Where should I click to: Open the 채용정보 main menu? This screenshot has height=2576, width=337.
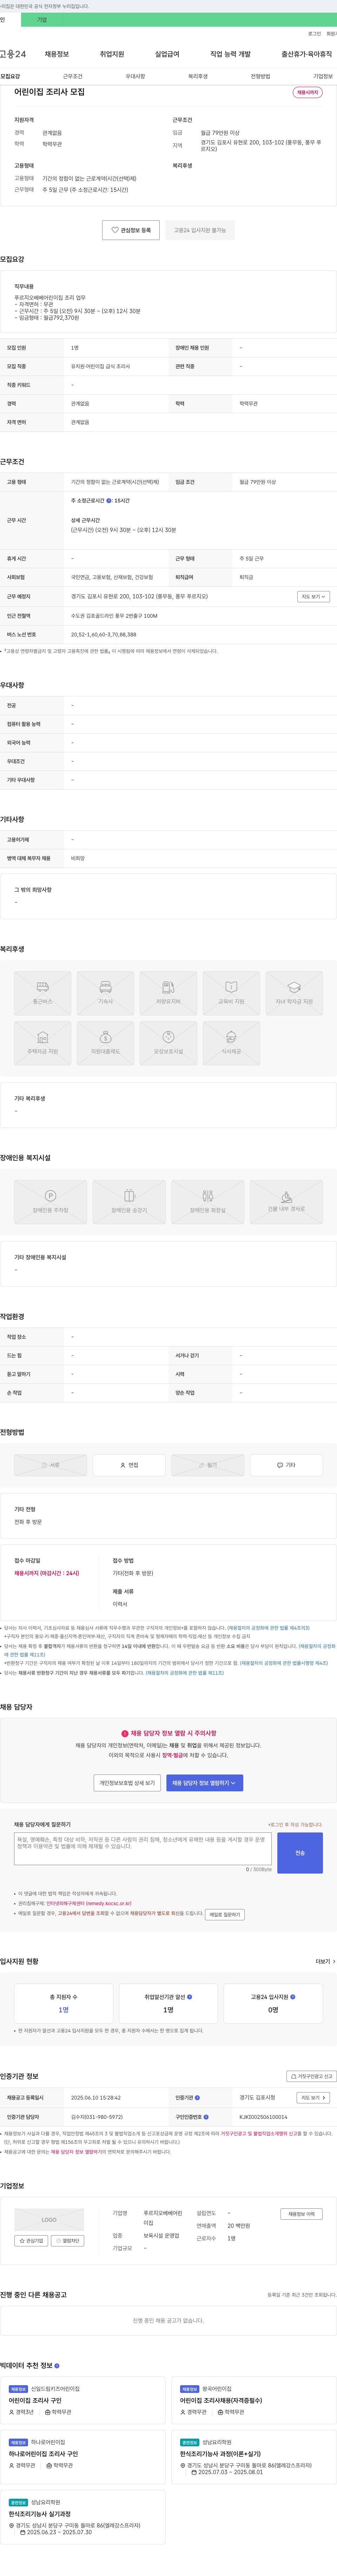click(57, 54)
